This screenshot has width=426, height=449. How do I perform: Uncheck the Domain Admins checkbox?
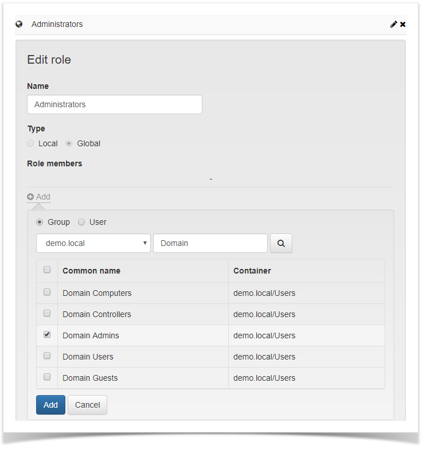click(x=47, y=335)
